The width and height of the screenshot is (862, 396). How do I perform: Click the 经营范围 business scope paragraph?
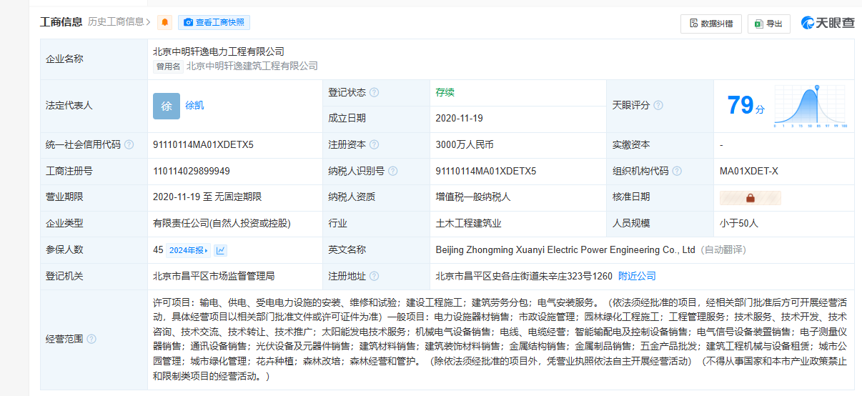[x=500, y=339]
